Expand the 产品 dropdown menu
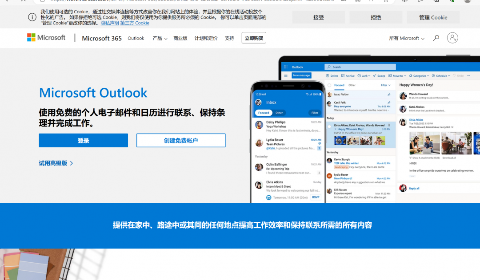This screenshot has height=280, width=480. point(160,38)
